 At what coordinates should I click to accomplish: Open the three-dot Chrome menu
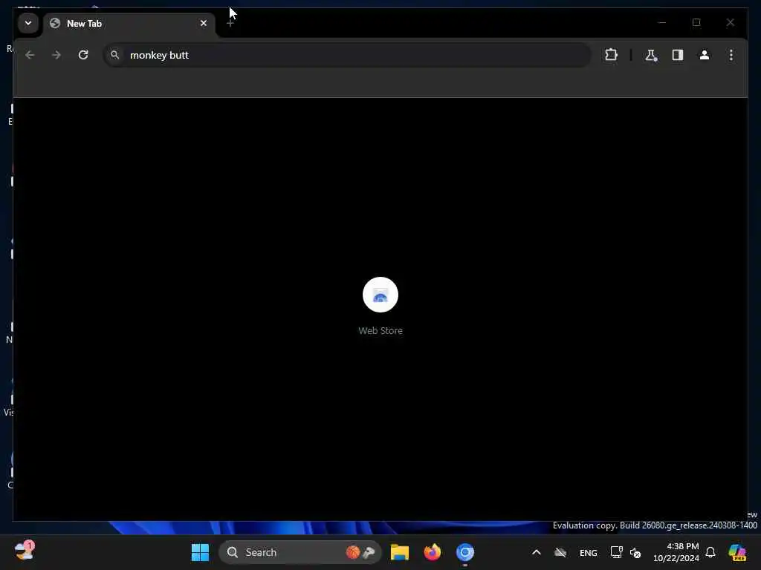pos(731,55)
